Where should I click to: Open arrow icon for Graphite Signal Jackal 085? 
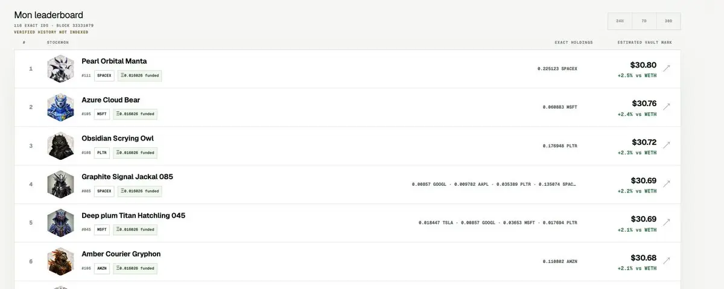click(x=666, y=184)
